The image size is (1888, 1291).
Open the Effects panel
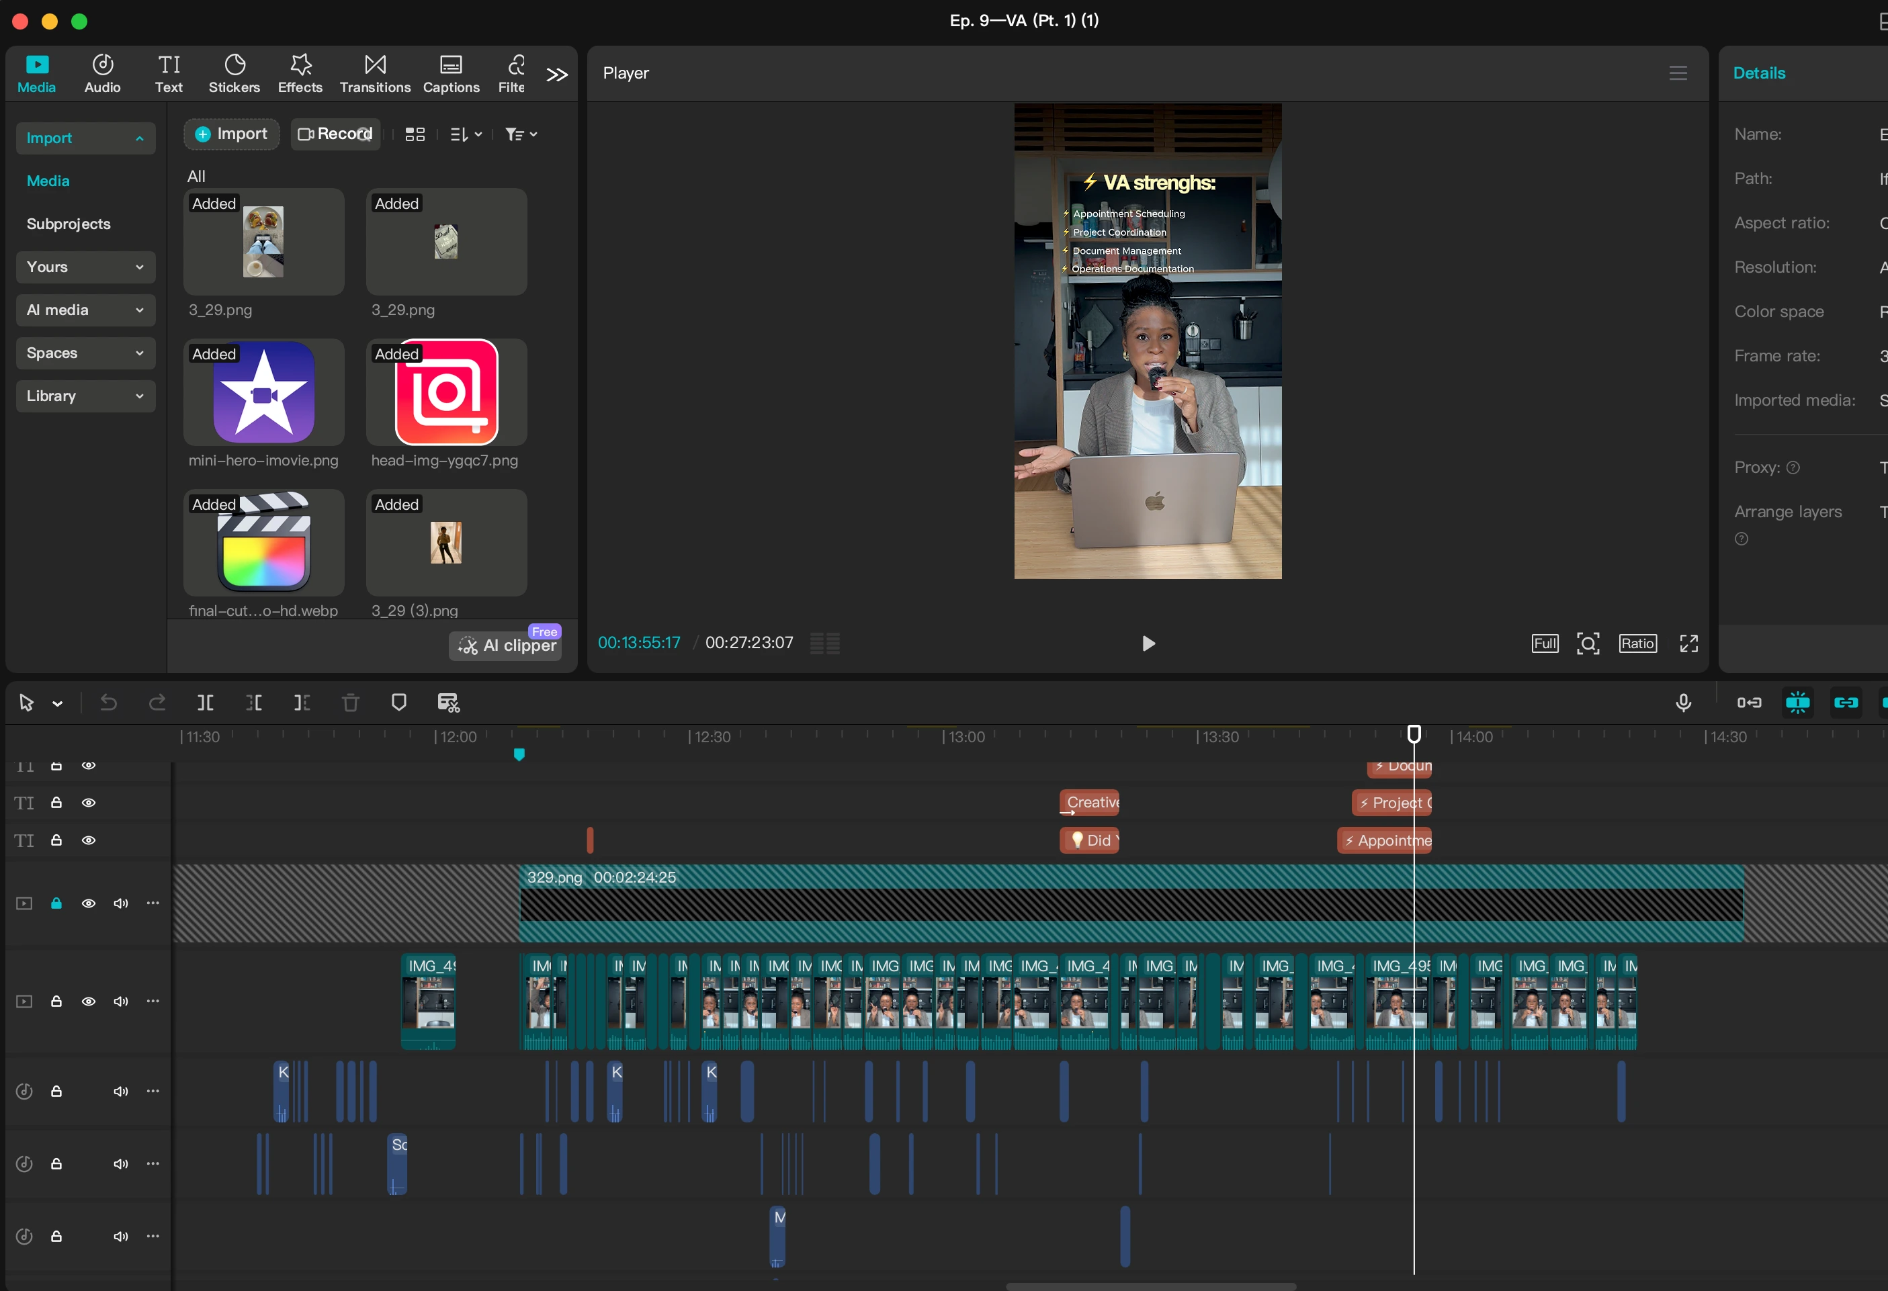click(300, 73)
